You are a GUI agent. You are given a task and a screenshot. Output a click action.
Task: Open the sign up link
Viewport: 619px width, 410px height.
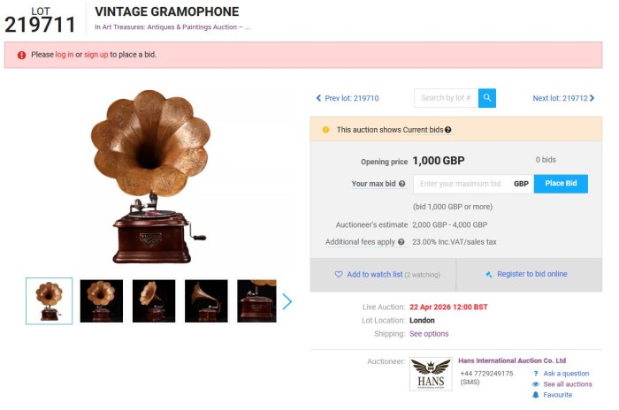click(96, 55)
